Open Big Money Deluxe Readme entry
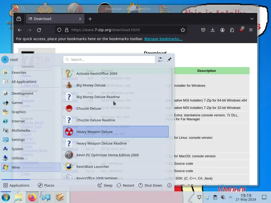 116,97
